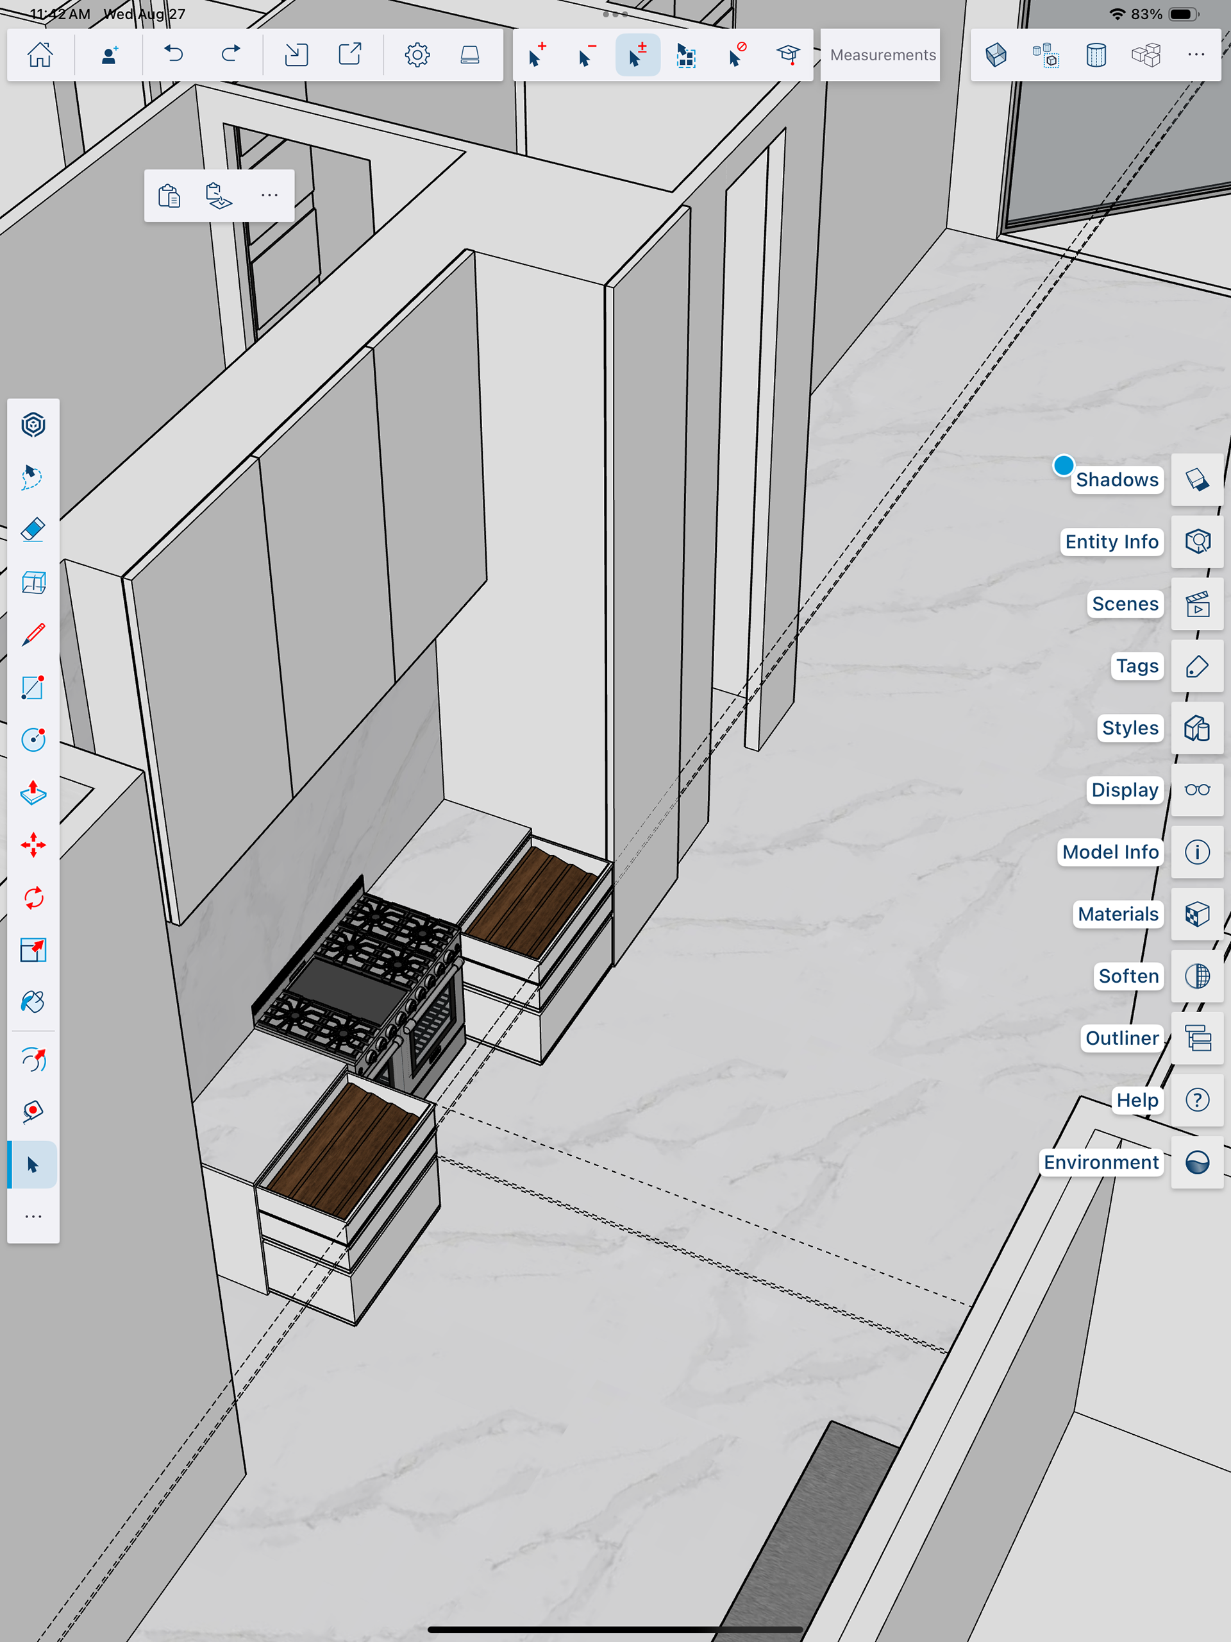1231x1642 pixels.
Task: Select the Move tool with red arrows
Action: [33, 845]
